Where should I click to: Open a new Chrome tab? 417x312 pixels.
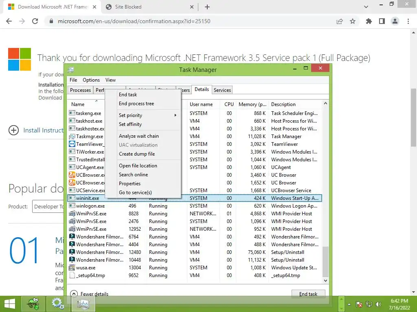click(207, 7)
